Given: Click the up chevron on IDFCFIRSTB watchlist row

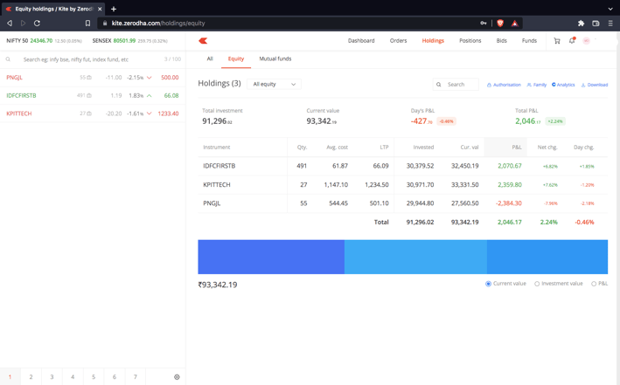Looking at the screenshot, I should pyautogui.click(x=149, y=95).
